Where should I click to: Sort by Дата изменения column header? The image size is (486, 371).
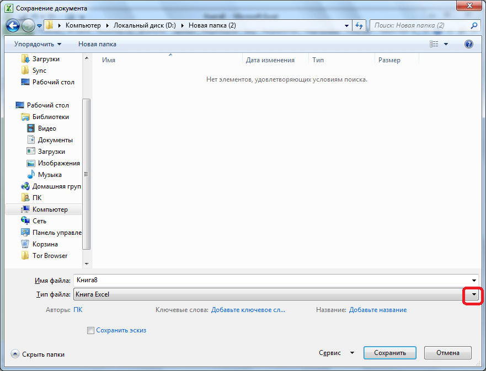[x=270, y=60]
